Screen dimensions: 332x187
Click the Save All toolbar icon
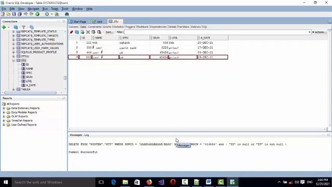pos(20,14)
